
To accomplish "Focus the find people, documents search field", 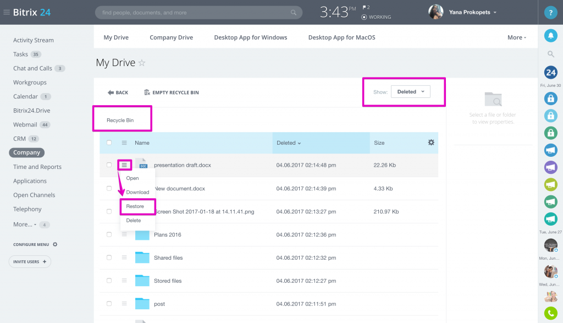I will pos(198,13).
